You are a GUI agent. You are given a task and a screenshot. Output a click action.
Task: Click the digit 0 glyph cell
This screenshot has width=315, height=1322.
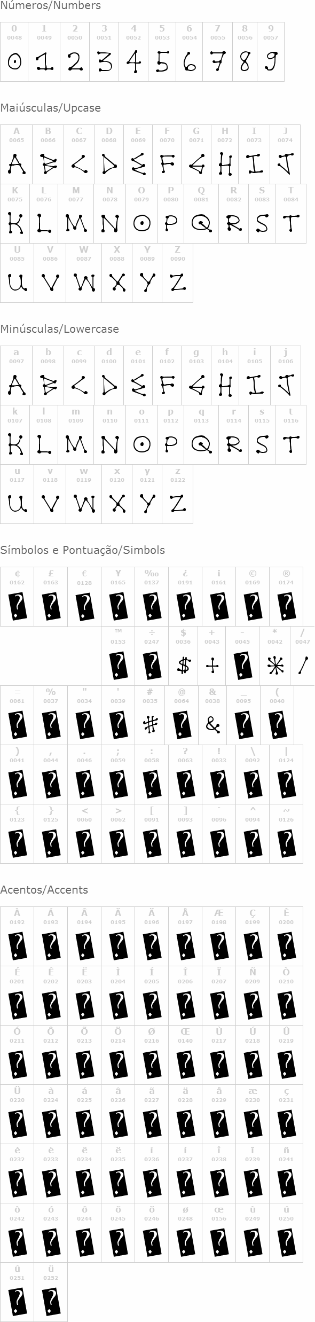pyautogui.click(x=14, y=52)
